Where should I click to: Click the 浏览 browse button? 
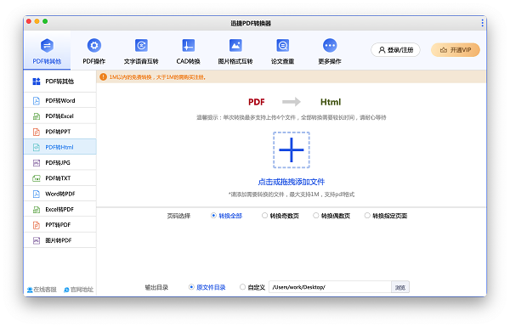pyautogui.click(x=400, y=287)
